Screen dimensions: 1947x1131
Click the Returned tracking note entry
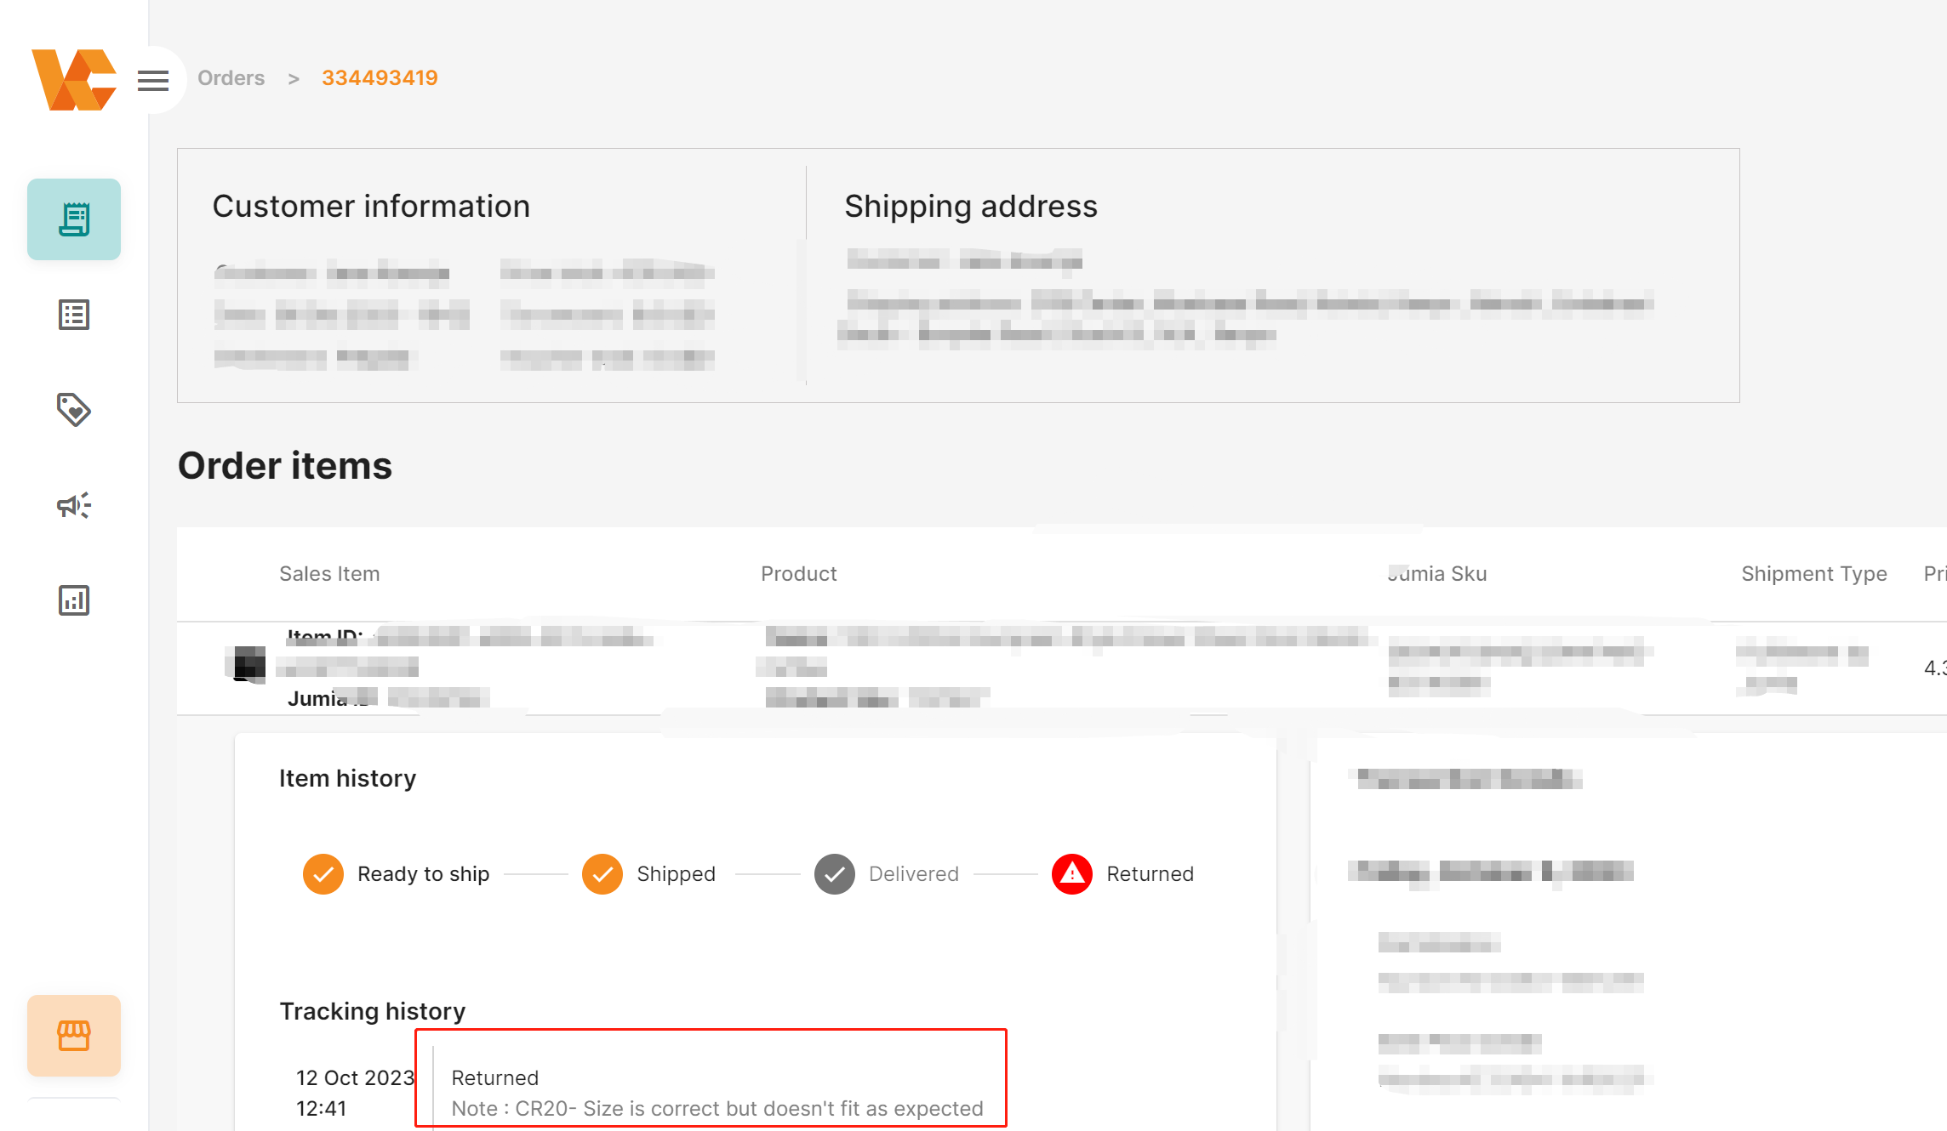coord(716,1093)
